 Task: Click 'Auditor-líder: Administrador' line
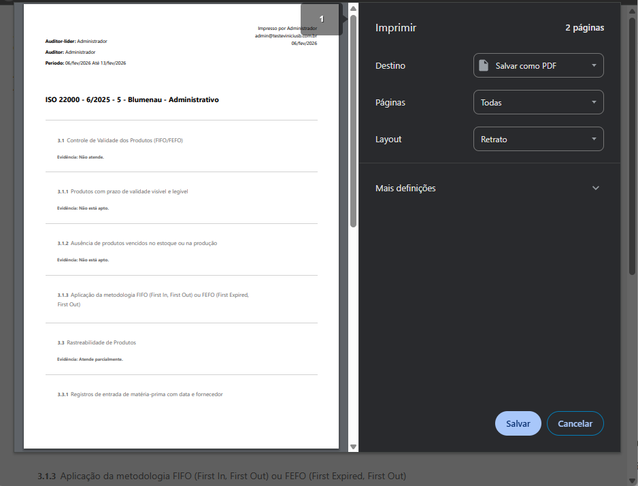point(76,41)
